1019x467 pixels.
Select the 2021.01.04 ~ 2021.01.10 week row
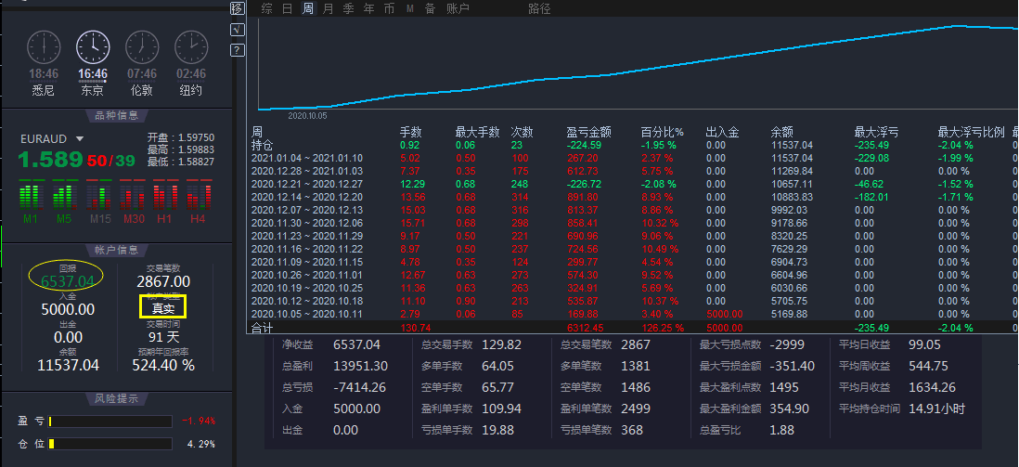pyautogui.click(x=634, y=158)
